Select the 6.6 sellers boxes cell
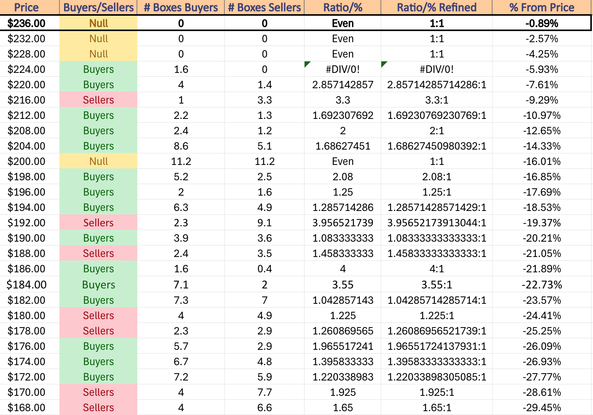The height and width of the screenshot is (415, 593). coord(264,407)
